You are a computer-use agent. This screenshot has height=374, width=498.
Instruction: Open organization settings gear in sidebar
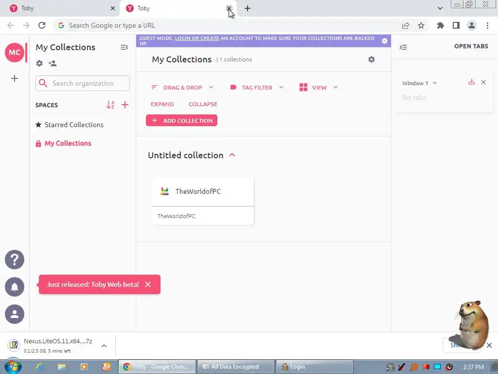coord(39,63)
